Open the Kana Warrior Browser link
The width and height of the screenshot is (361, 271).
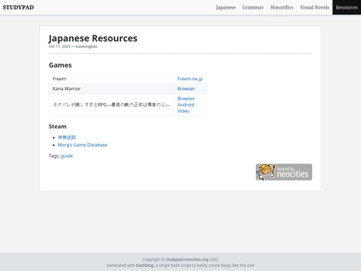click(x=186, y=89)
